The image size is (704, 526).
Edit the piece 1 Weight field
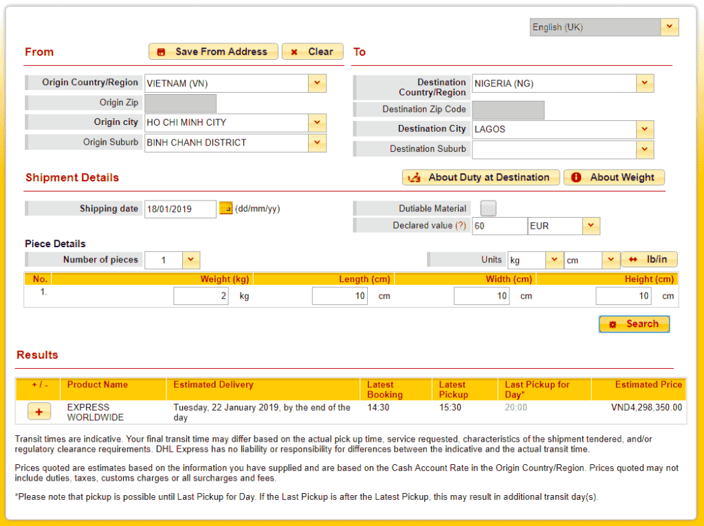point(201,296)
